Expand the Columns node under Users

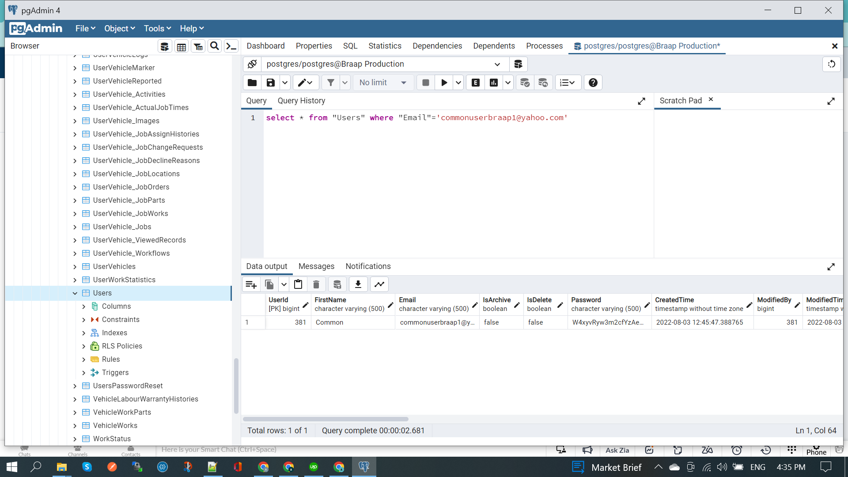84,307
